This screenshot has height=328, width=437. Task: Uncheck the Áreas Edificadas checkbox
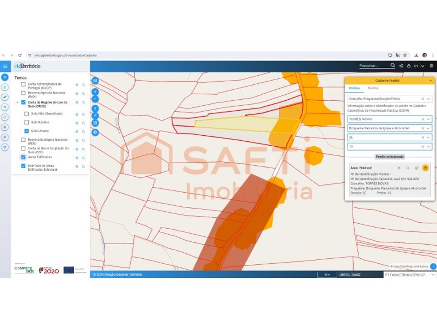(23, 157)
